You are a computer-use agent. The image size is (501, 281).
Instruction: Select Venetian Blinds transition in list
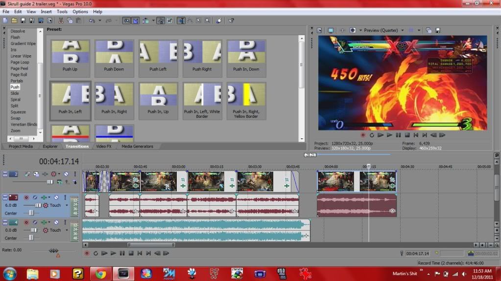click(x=24, y=125)
